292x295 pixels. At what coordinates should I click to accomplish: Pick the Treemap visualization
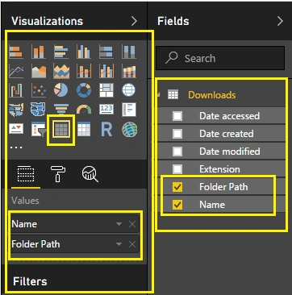106,90
